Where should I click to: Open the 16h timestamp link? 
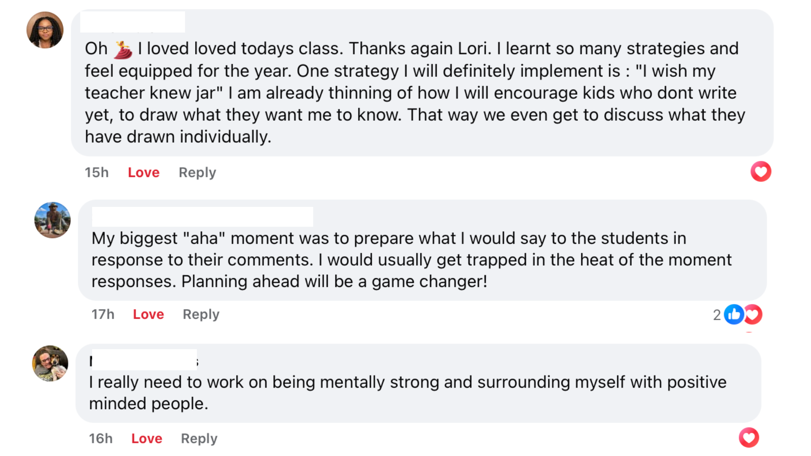click(x=101, y=438)
